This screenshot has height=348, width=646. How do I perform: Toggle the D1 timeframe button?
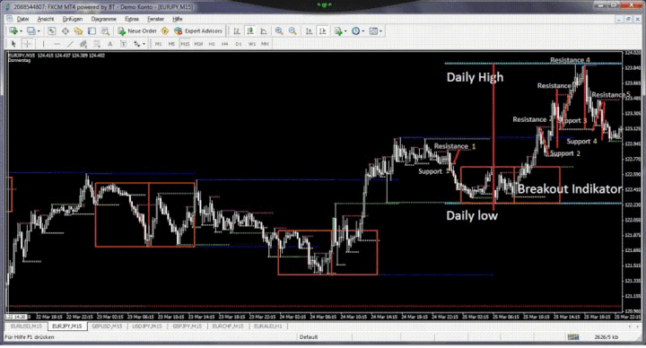point(238,44)
